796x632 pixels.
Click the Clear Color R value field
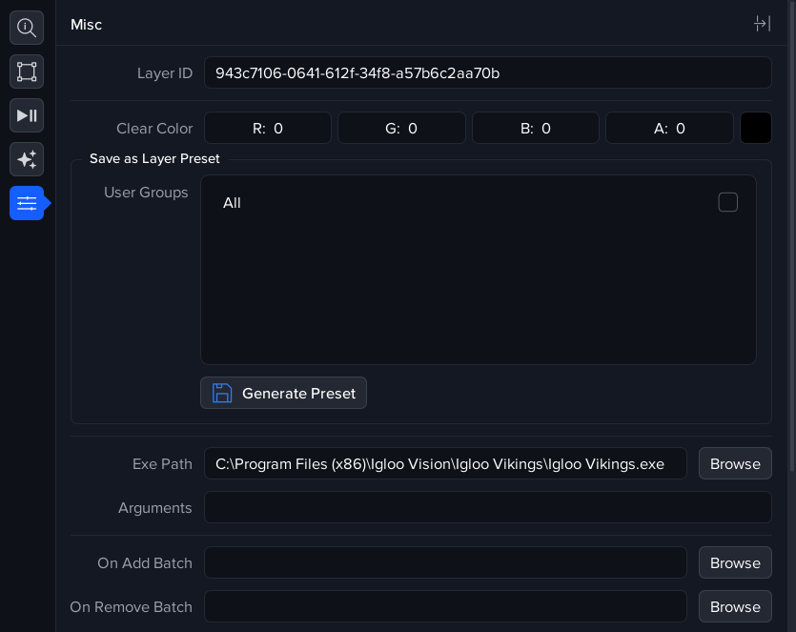pyautogui.click(x=268, y=128)
